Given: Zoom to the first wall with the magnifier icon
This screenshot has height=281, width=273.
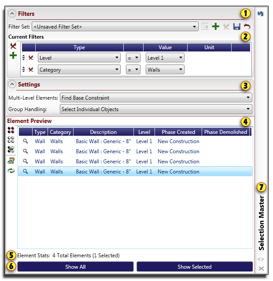Looking at the screenshot, I should [x=26, y=141].
